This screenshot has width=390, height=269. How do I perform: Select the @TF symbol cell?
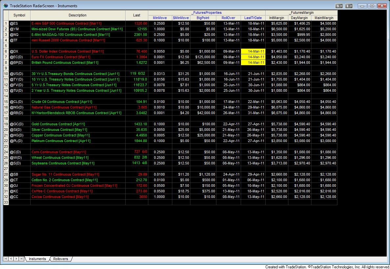click(19, 40)
